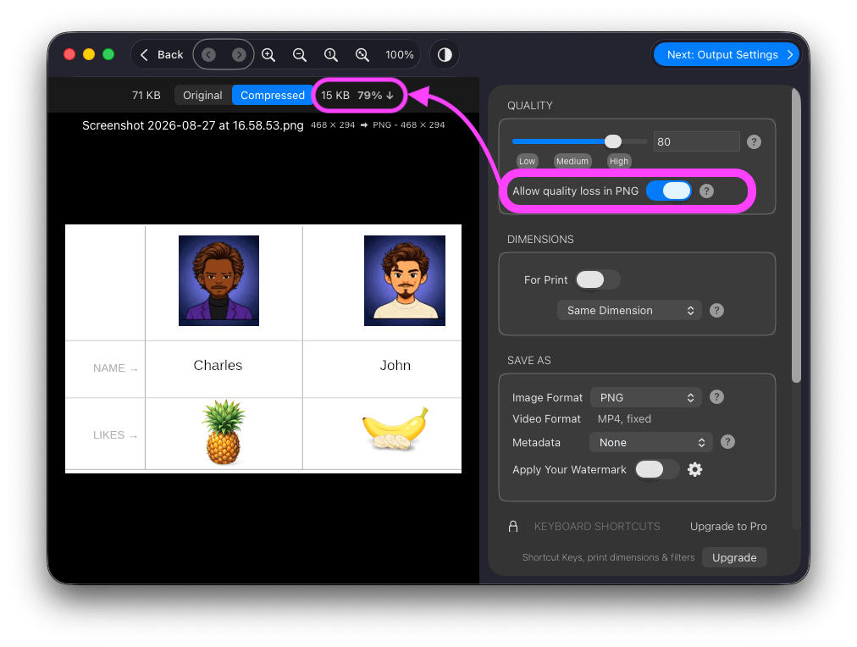Click the zoom to fit magnifier icon
The height and width of the screenshot is (647, 857).
362,55
